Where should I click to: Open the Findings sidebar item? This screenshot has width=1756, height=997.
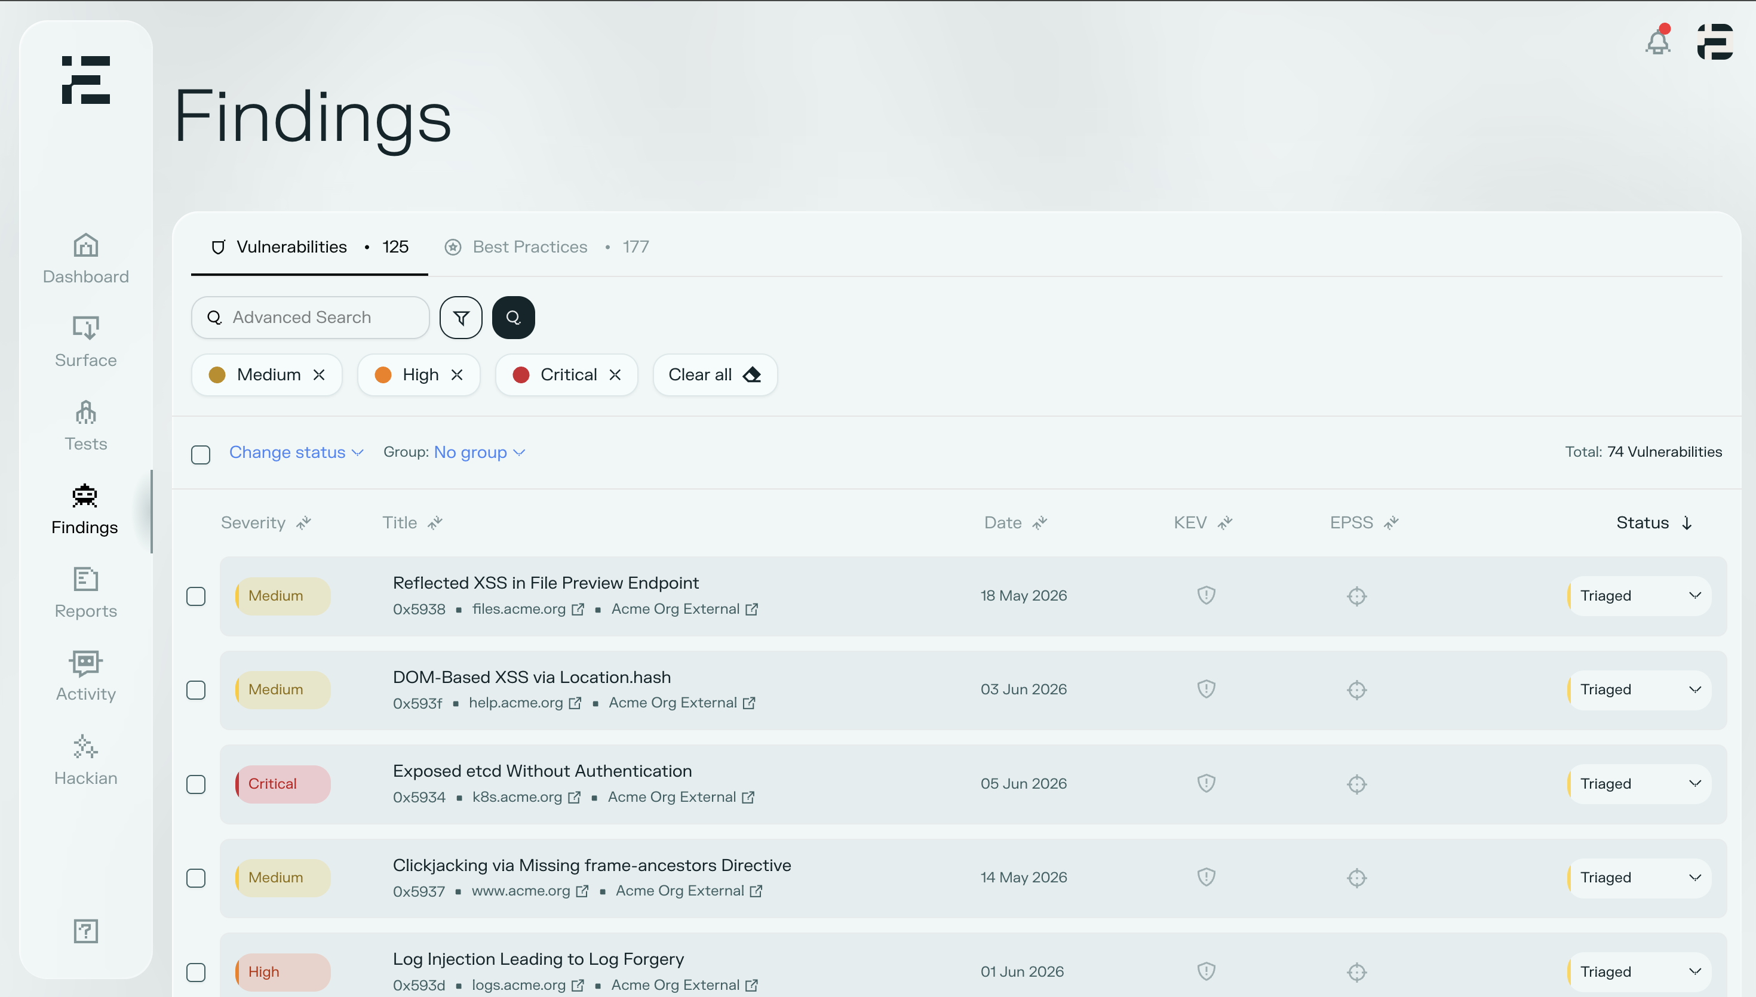[85, 509]
